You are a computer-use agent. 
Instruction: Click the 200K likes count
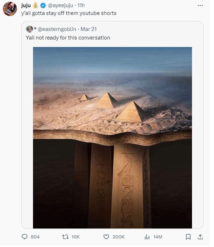pos(119,237)
